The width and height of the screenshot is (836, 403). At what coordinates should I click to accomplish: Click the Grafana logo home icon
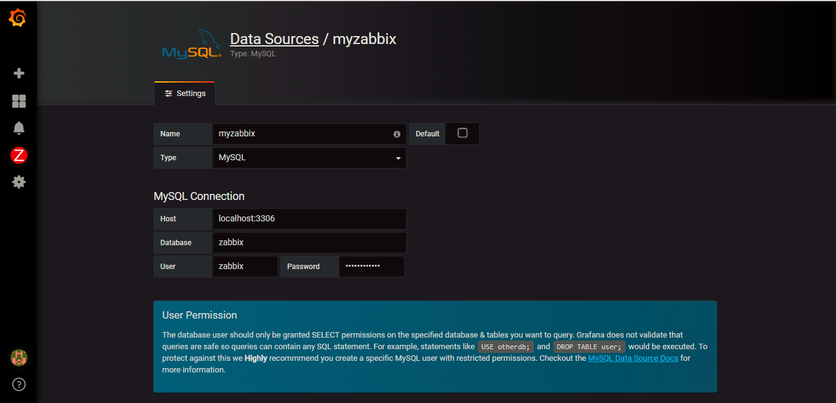click(x=18, y=18)
